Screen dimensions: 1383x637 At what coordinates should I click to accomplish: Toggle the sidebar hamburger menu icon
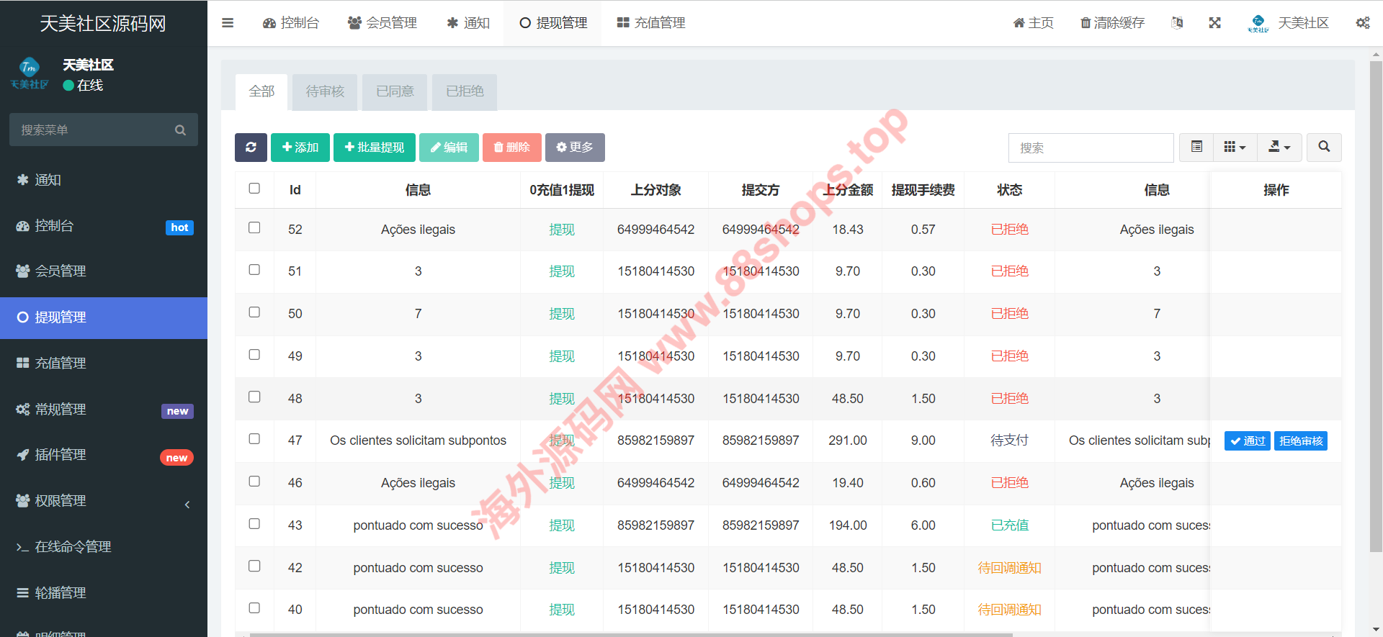(x=228, y=23)
